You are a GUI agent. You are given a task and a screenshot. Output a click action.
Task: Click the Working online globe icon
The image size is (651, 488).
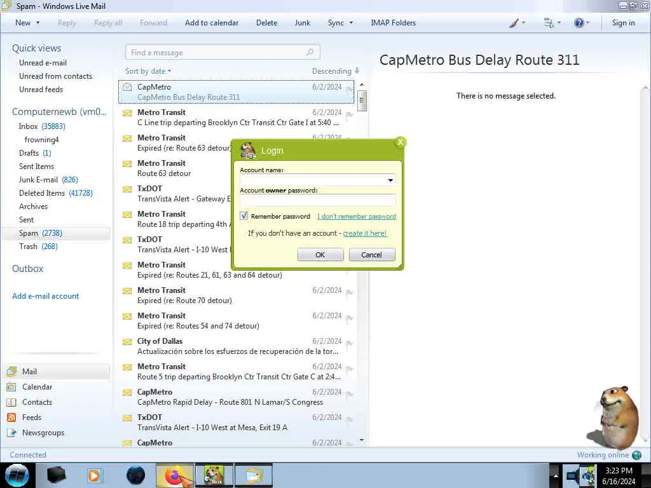(x=636, y=455)
